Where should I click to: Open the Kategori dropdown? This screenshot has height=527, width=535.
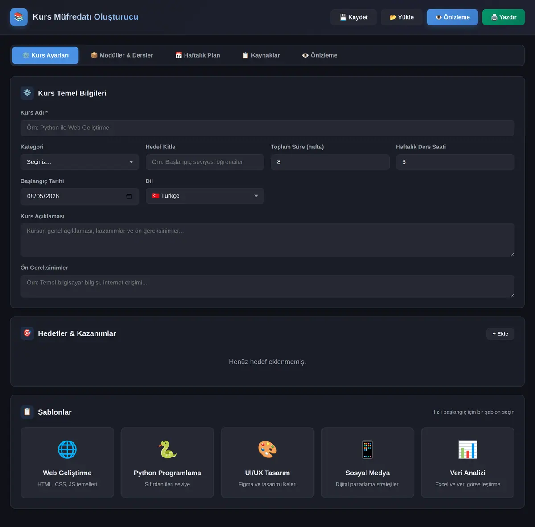(x=80, y=162)
